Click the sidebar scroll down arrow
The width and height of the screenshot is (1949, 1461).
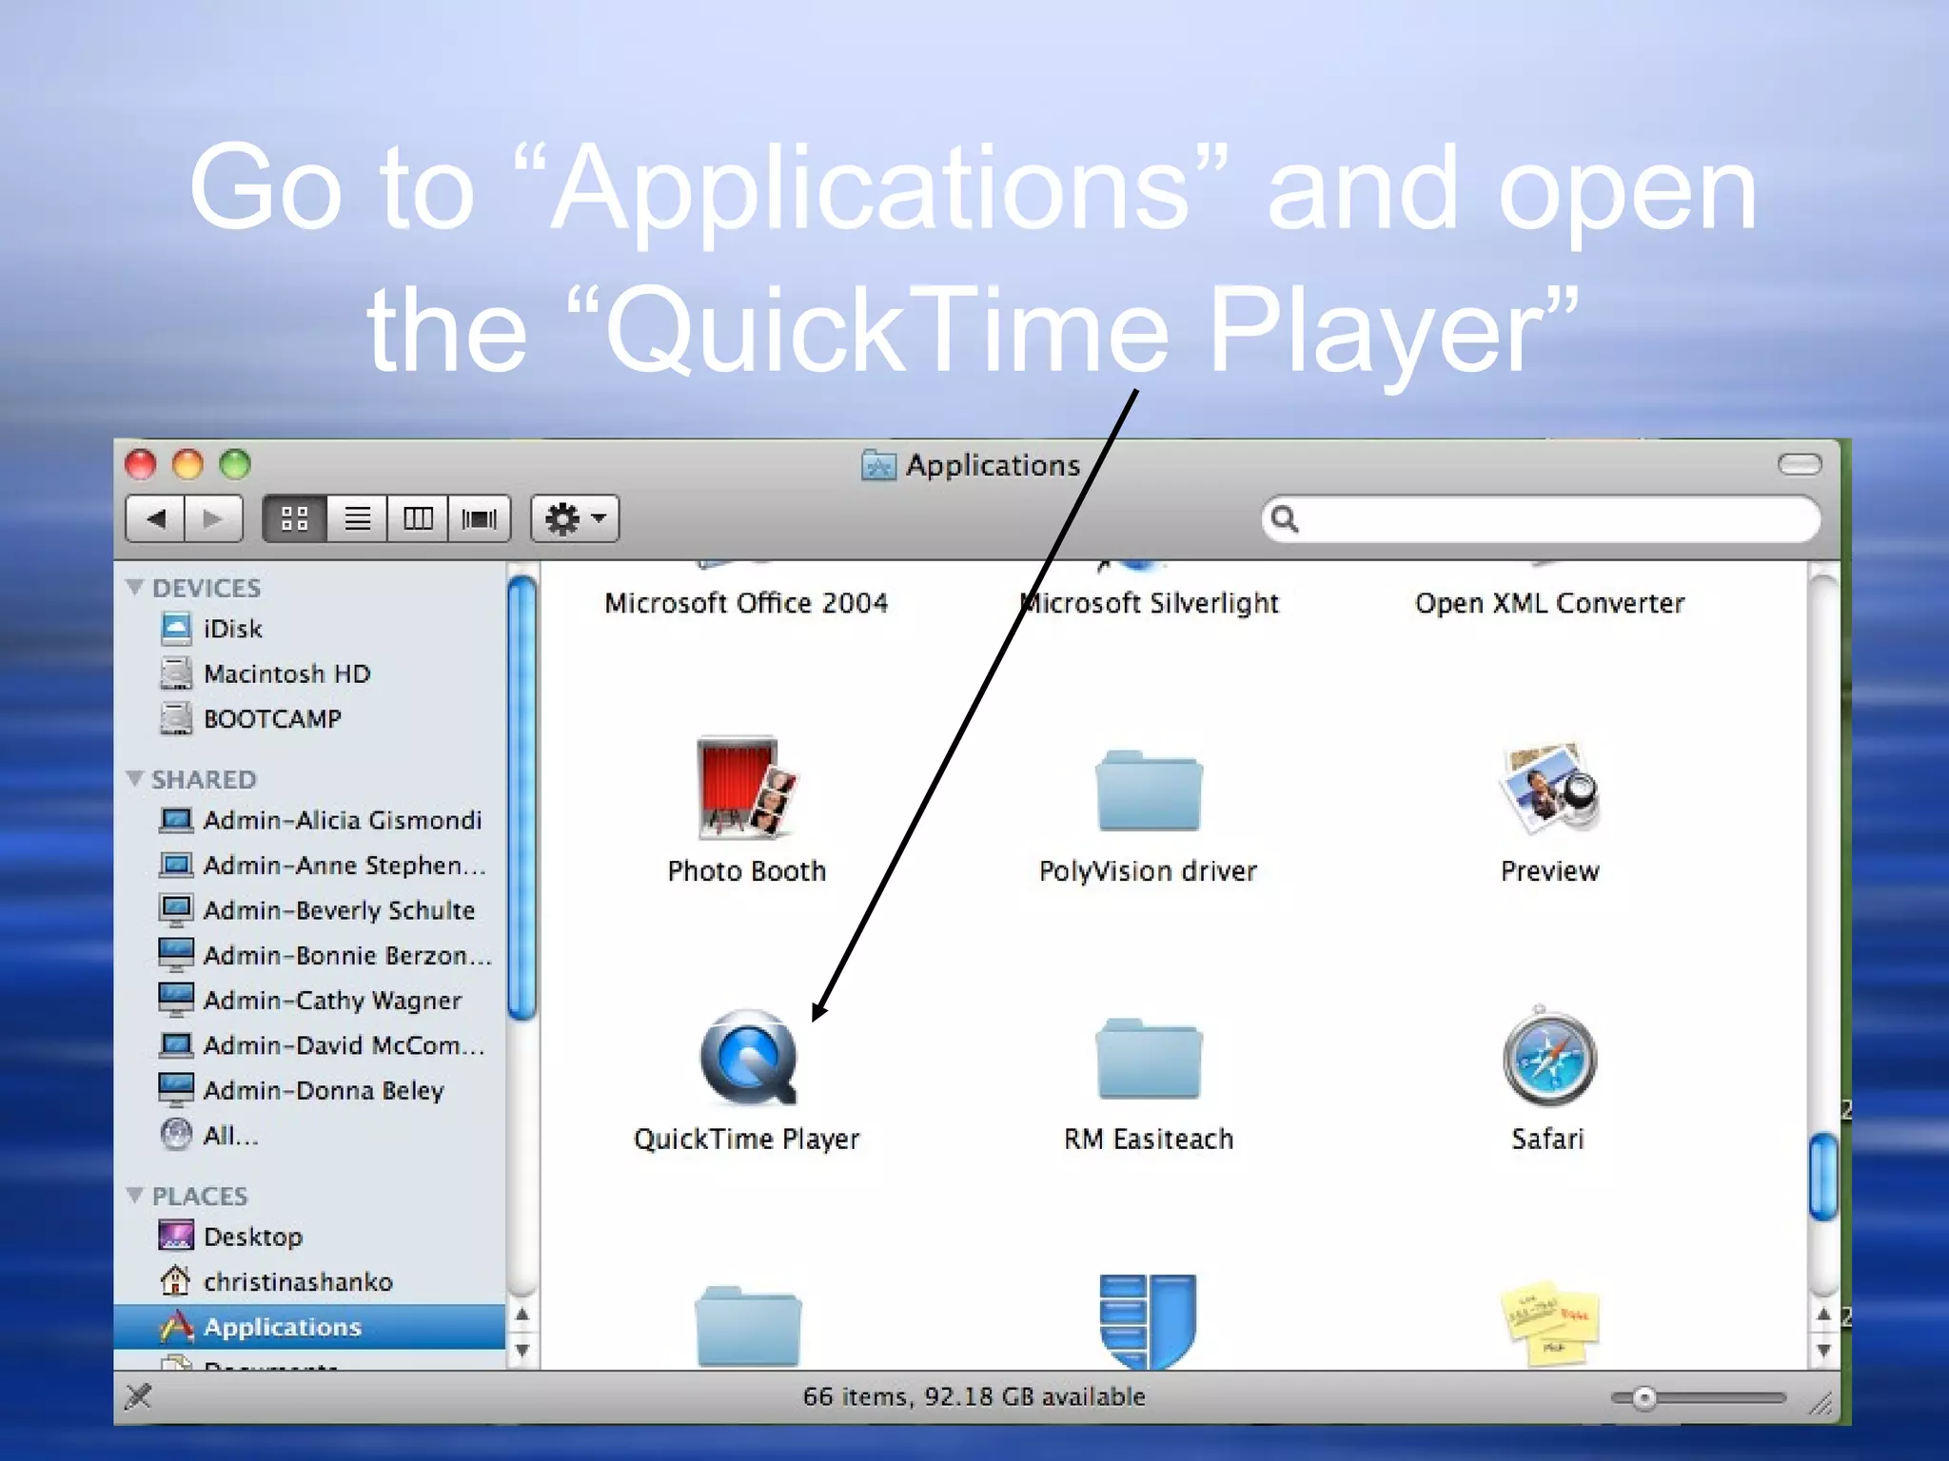point(522,1350)
